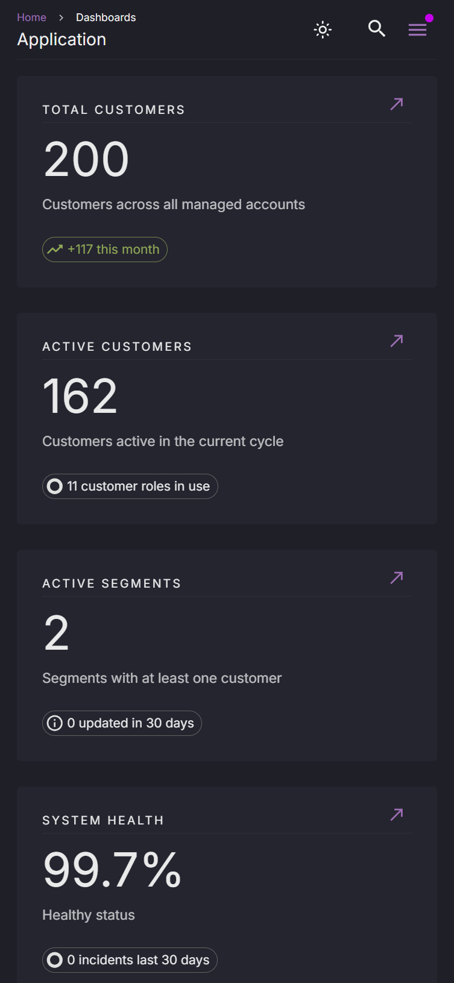
Task: Open Active Segments details arrow icon
Action: [397, 577]
